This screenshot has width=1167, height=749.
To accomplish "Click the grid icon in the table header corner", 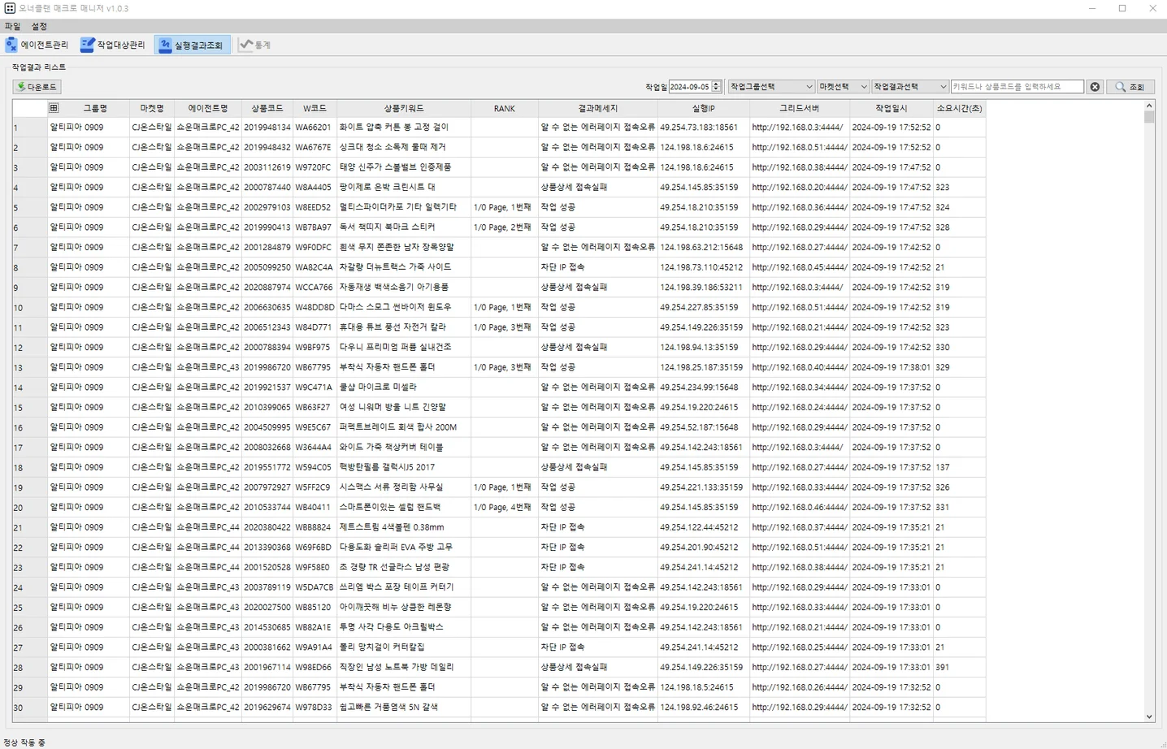I will coord(54,108).
